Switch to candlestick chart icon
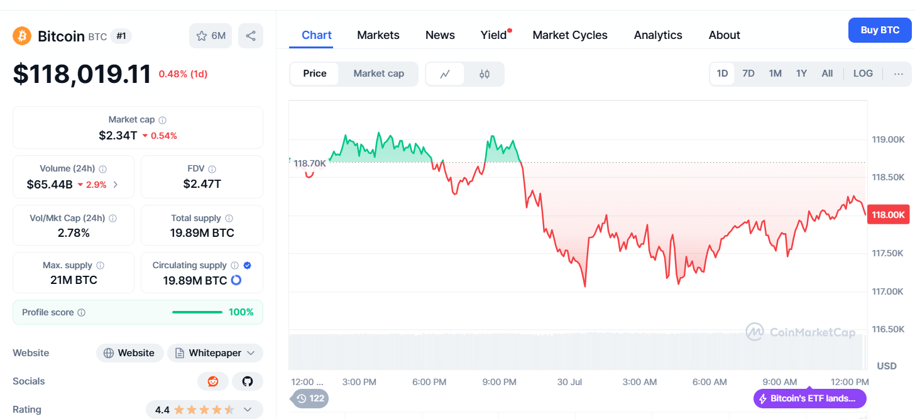915x419 pixels. [x=485, y=73]
